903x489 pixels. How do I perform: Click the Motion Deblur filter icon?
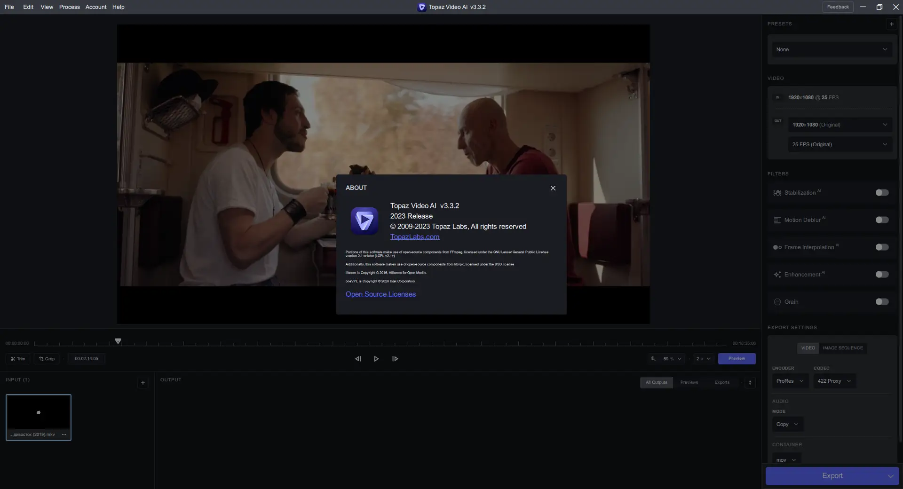(777, 220)
